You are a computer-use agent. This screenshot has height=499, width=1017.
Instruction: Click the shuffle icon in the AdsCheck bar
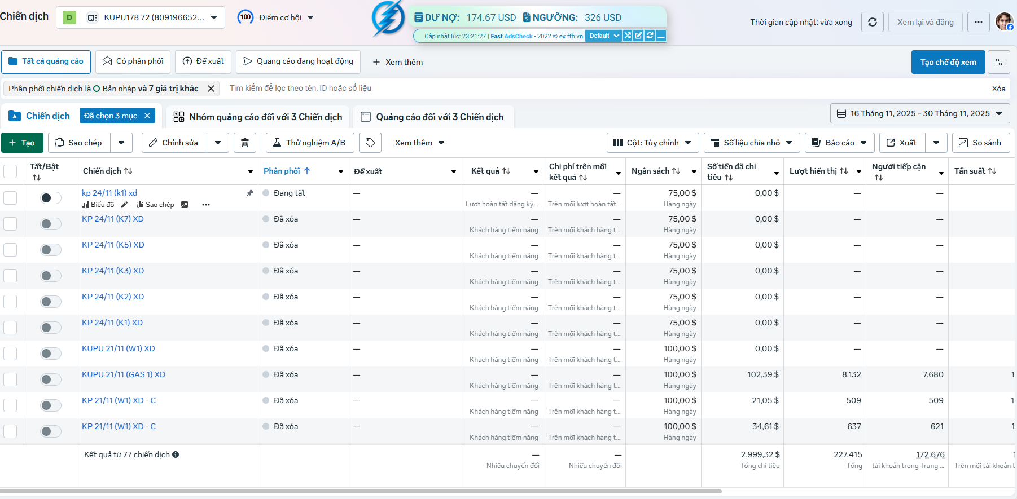(x=628, y=36)
